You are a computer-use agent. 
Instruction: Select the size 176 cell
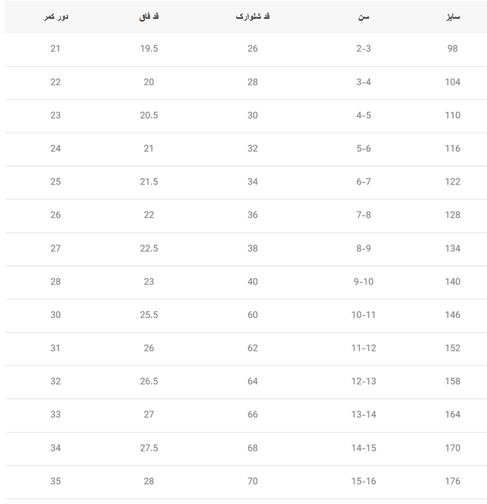tap(453, 481)
